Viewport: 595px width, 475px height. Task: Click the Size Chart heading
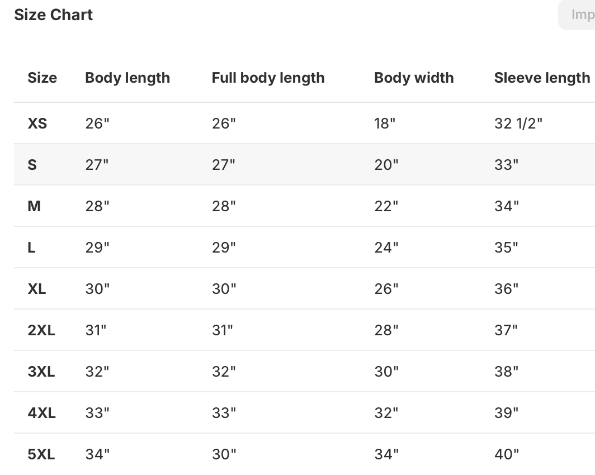54,15
